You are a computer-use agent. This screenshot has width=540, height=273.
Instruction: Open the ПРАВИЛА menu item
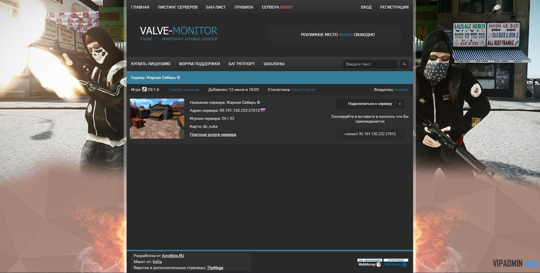(244, 7)
